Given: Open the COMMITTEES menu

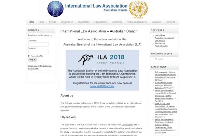Looking at the screenshot, I should coord(84,22).
